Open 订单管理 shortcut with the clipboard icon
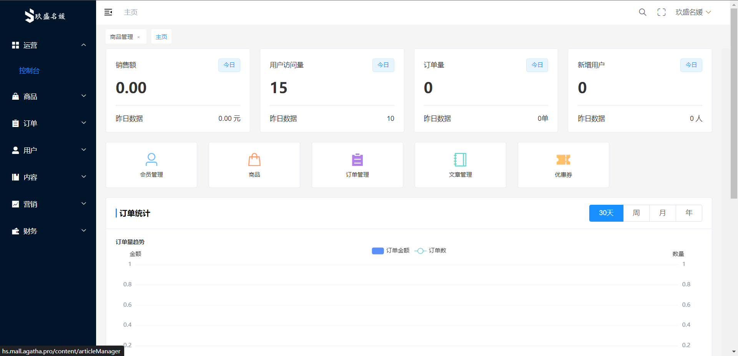 (357, 165)
